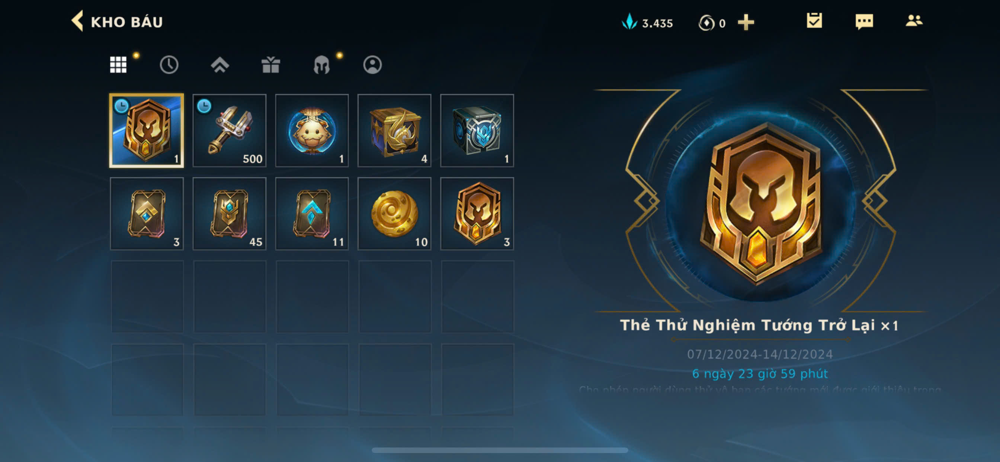The width and height of the screenshot is (1000, 462).
Task: Select the wrench item with 500 count
Action: [230, 131]
